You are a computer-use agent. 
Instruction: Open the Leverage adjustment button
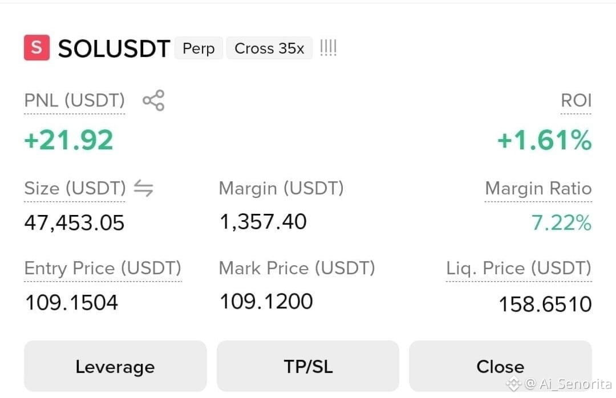pos(115,366)
